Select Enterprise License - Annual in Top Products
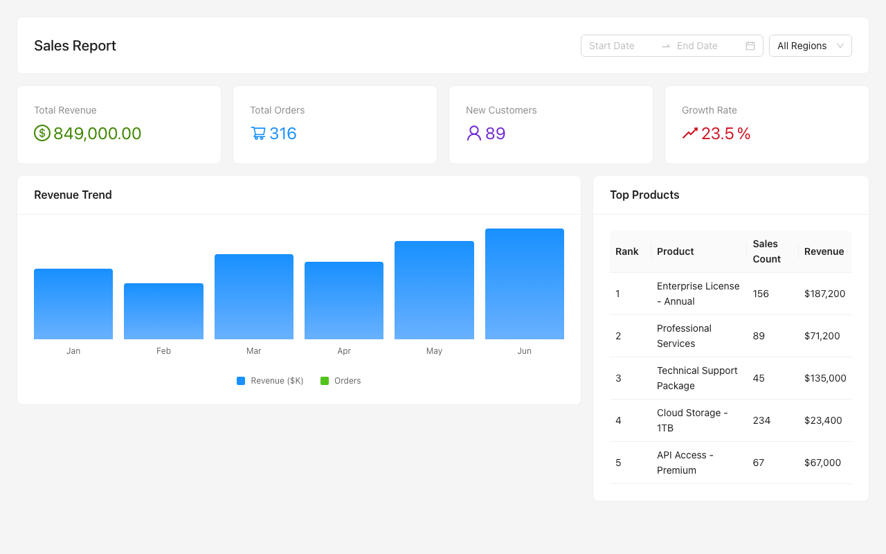This screenshot has height=554, width=886. 698,294
